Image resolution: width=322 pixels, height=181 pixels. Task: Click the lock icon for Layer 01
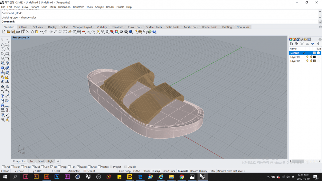click(311, 57)
